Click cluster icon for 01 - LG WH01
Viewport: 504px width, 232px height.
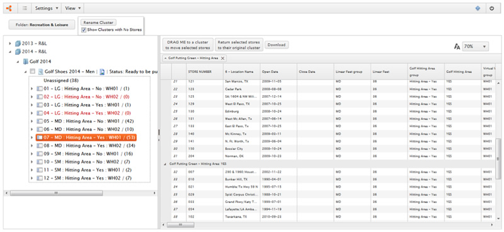pos(39,88)
